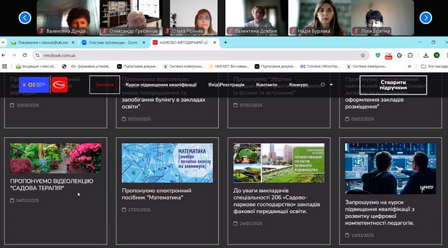Open the Запрошуємо на курси підвищення article
Image resolution: width=448 pixels, height=248 pixels.
coord(379,213)
